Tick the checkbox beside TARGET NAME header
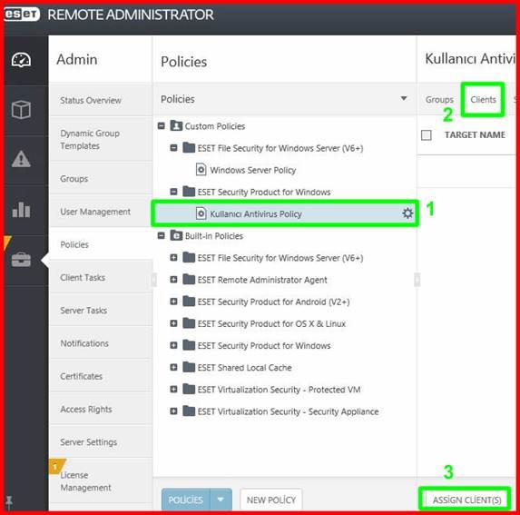The width and height of the screenshot is (520, 515). click(x=427, y=135)
